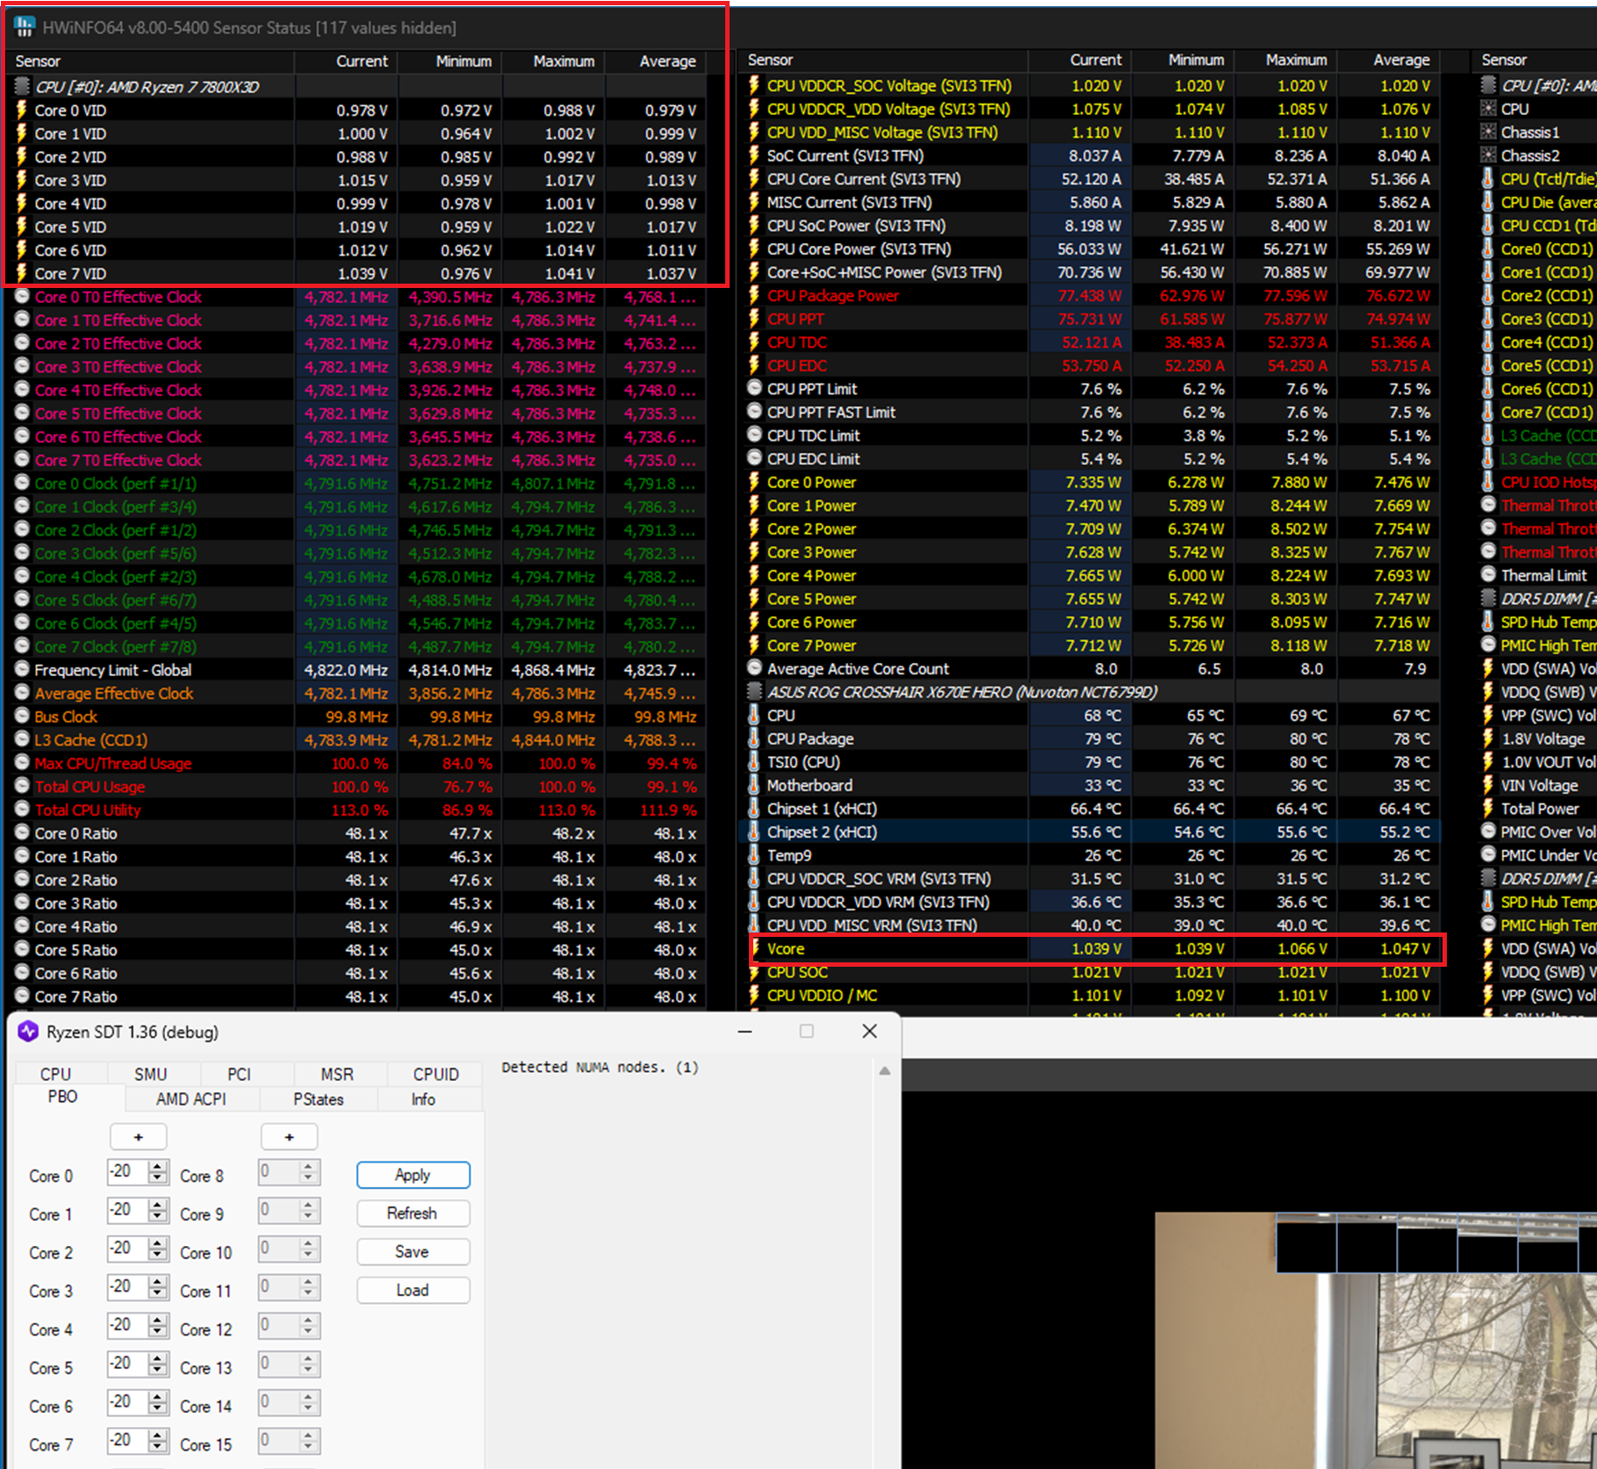Select the CPU Core Current (SVI3 TFN) row label
This screenshot has height=1469, width=1597.
tap(864, 178)
